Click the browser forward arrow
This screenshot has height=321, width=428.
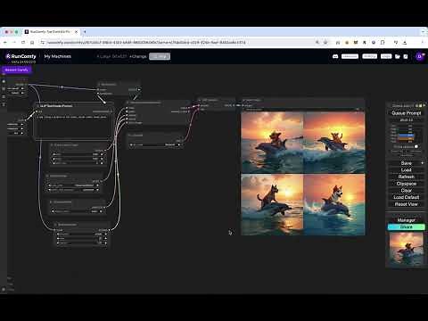pyautogui.click(x=14, y=43)
